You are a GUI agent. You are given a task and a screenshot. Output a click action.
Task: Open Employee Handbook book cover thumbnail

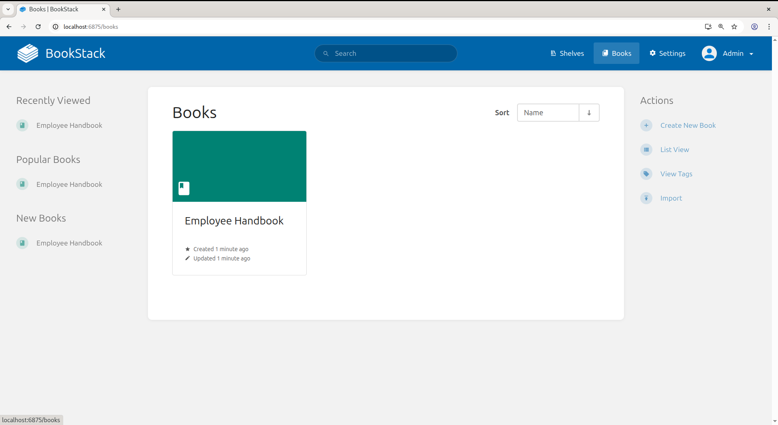click(239, 166)
